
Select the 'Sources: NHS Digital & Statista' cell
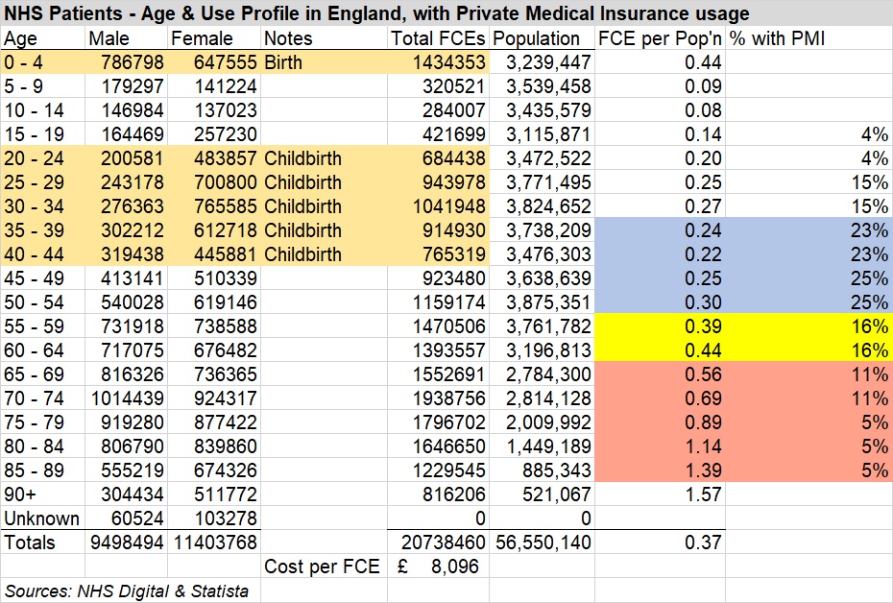(127, 591)
